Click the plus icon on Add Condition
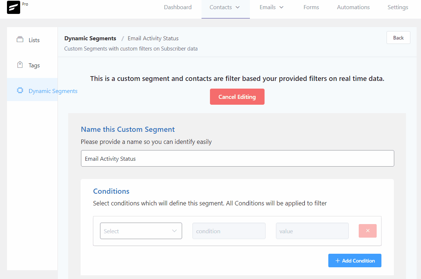Viewport: 421px width, 279px height. tap(338, 261)
